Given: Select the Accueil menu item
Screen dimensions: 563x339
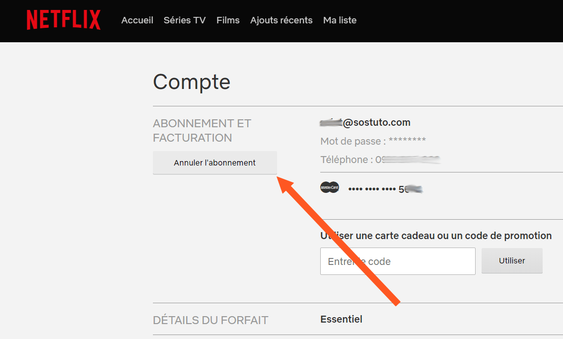Looking at the screenshot, I should tap(137, 20).
